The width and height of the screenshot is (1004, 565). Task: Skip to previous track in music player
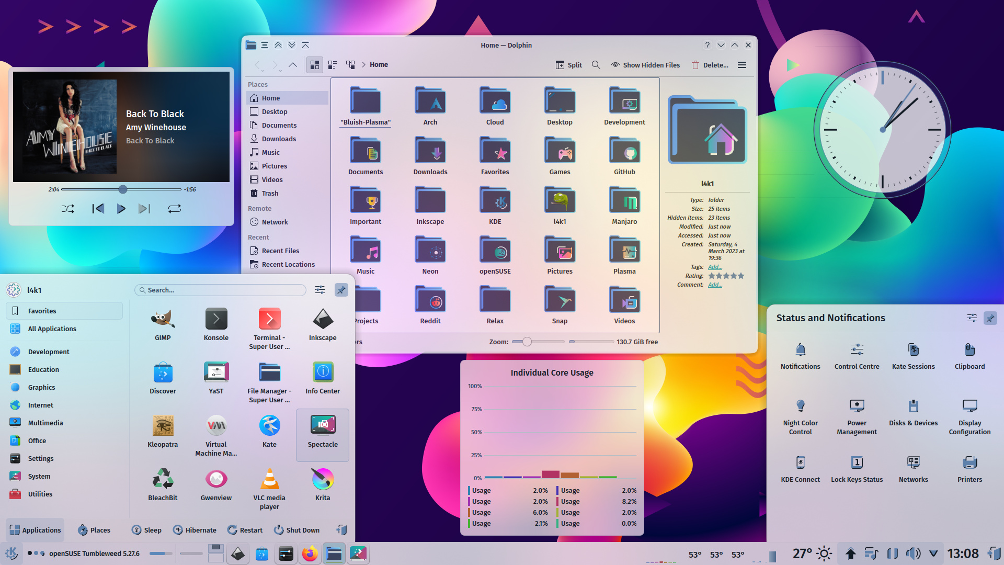pos(98,209)
